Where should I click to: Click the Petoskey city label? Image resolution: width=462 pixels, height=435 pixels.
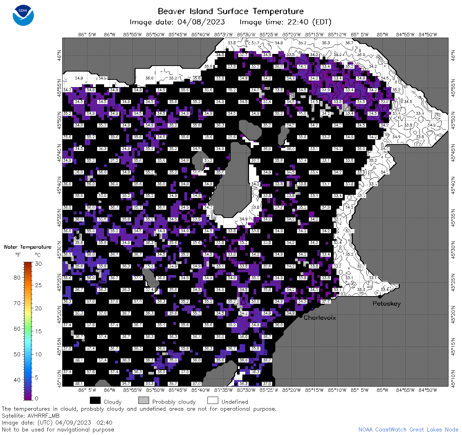(387, 304)
